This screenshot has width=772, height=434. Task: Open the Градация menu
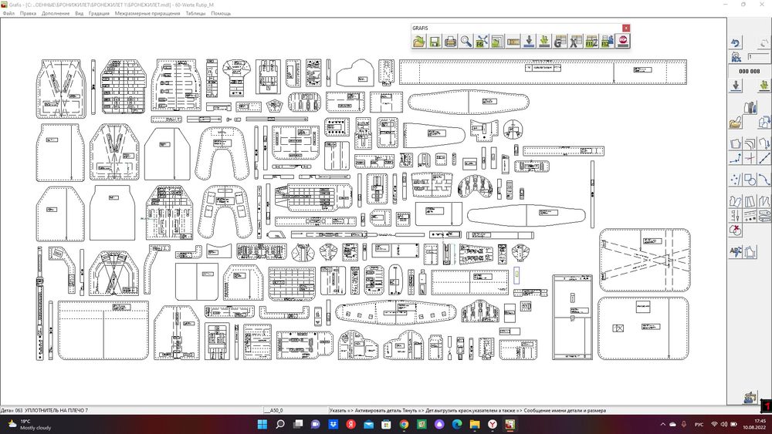[x=98, y=13]
